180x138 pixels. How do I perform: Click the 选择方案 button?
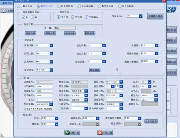click(30, 33)
